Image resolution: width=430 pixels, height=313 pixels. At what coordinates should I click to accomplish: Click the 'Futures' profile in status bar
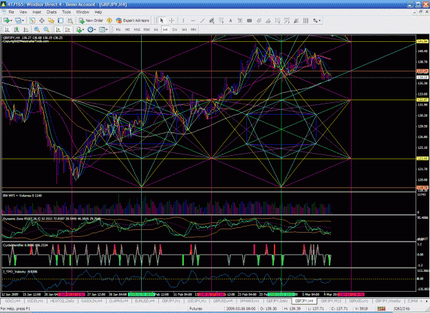(196, 309)
